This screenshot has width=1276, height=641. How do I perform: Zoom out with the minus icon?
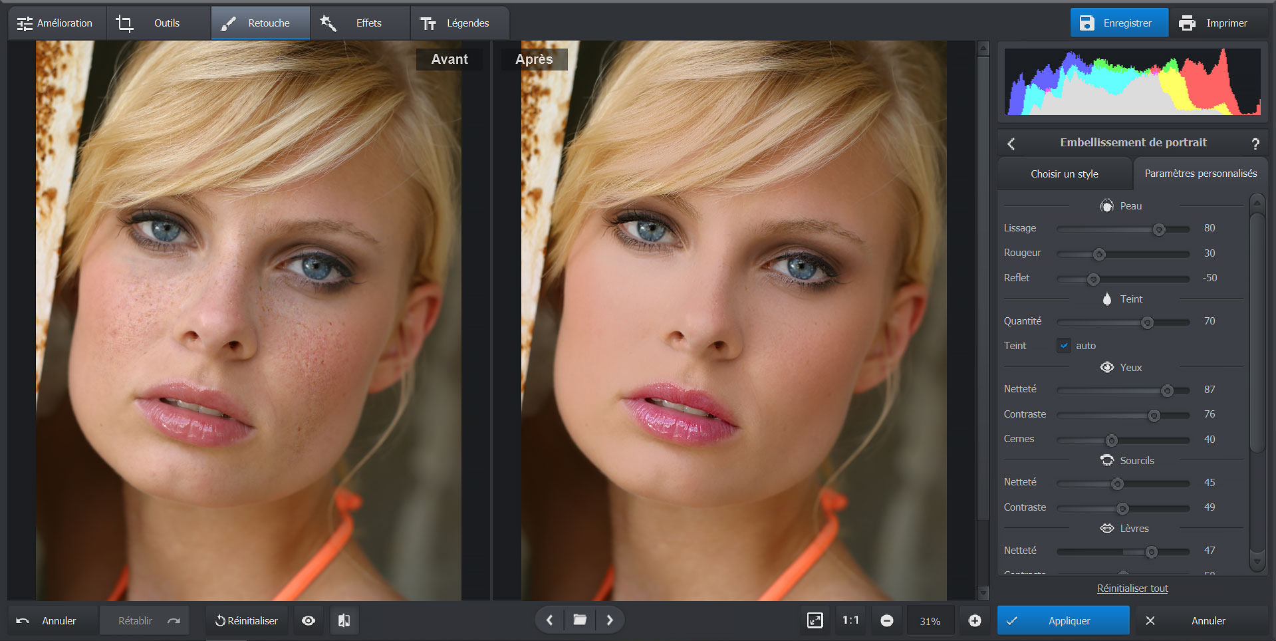pyautogui.click(x=887, y=620)
